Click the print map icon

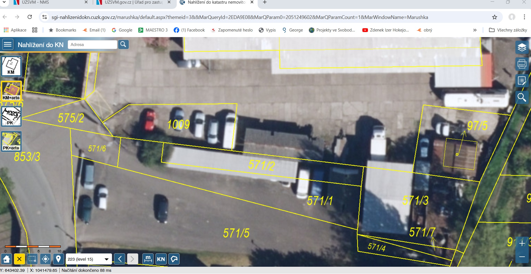522,64
